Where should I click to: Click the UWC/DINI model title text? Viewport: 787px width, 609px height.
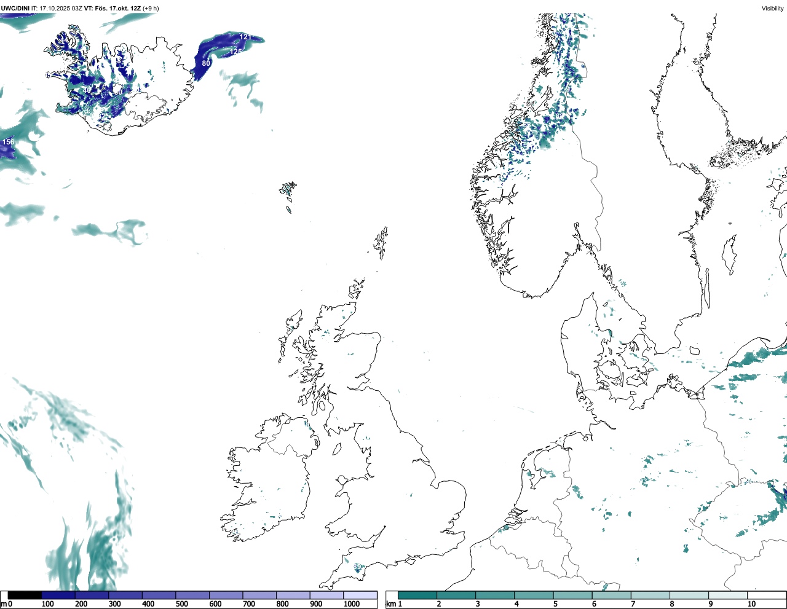point(15,9)
